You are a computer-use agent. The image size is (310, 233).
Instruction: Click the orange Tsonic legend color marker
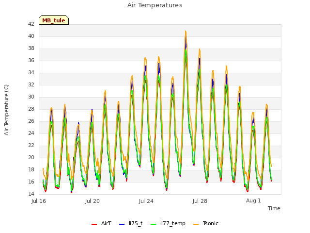tap(196, 224)
